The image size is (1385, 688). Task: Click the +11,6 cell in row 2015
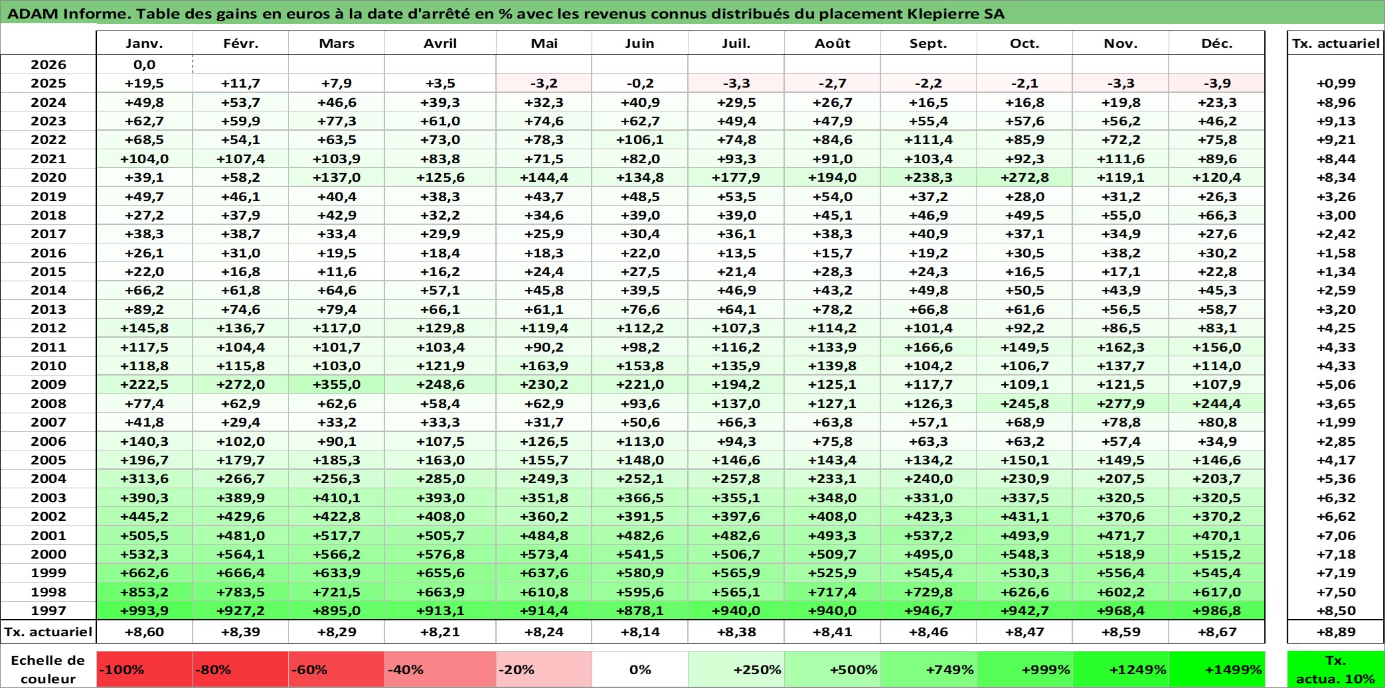tap(337, 271)
